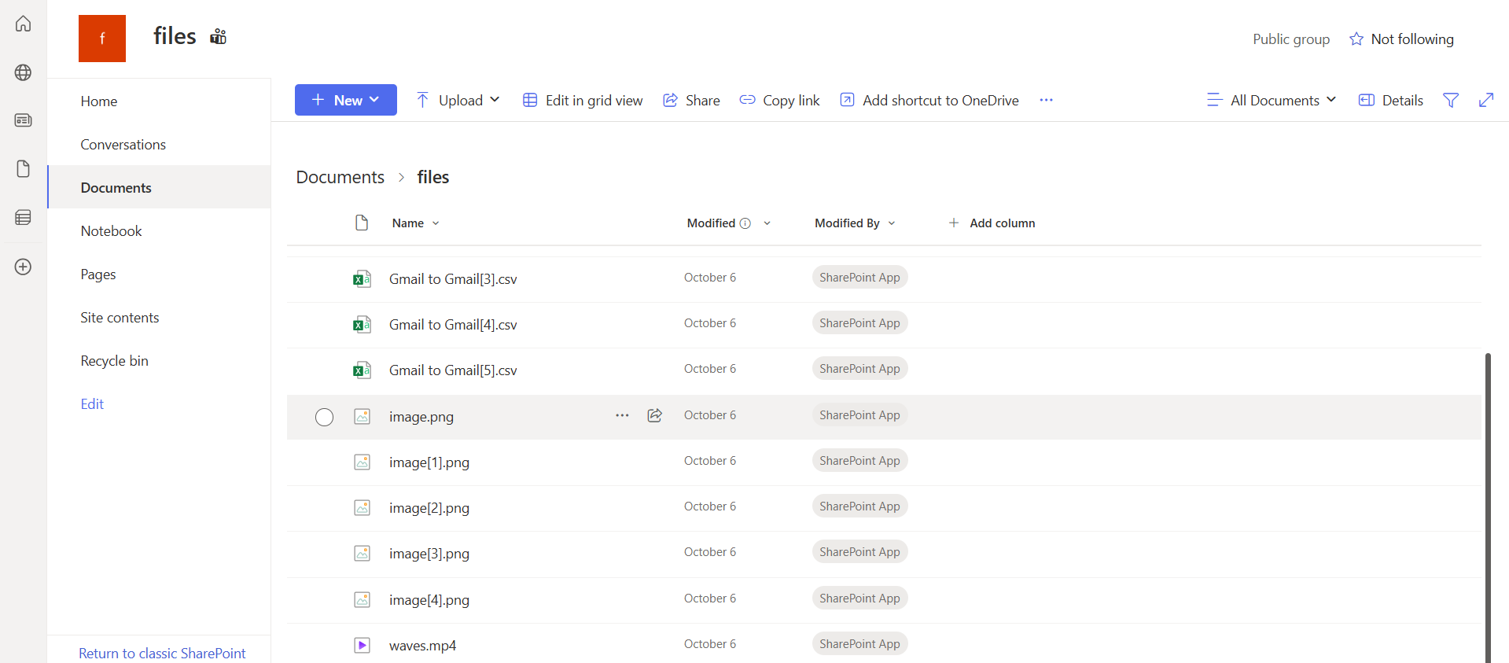Open file Gmail to Gmail[4].csv
Screen dimensions: 1509x663
[453, 325]
